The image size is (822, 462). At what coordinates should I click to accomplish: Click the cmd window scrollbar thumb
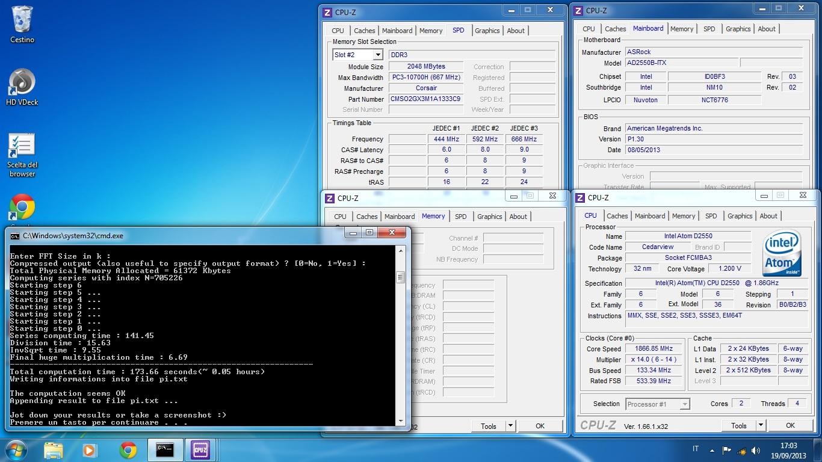tap(400, 277)
